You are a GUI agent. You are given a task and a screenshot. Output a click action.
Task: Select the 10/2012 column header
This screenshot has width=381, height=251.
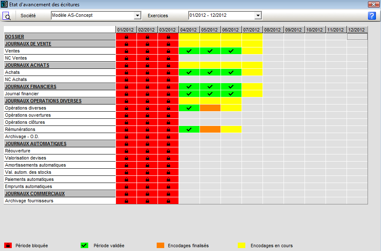point(315,30)
